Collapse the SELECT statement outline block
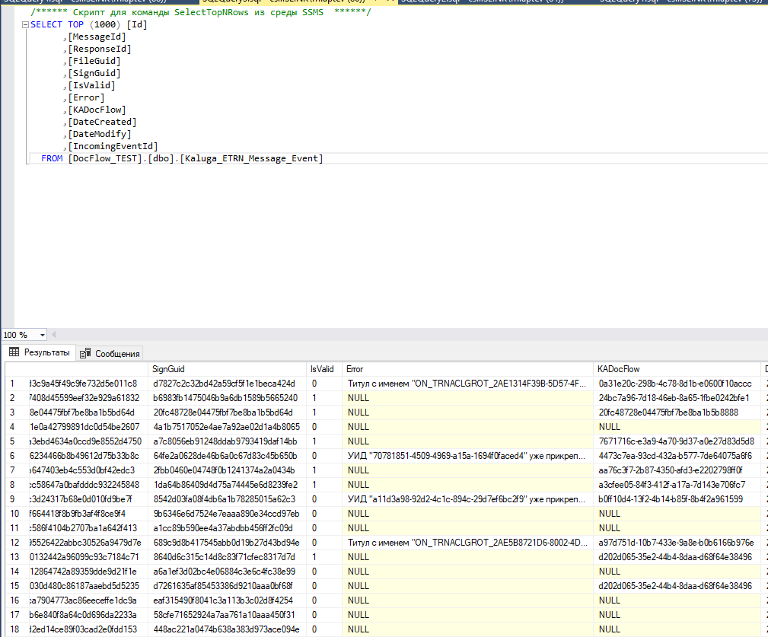 tap(25, 25)
